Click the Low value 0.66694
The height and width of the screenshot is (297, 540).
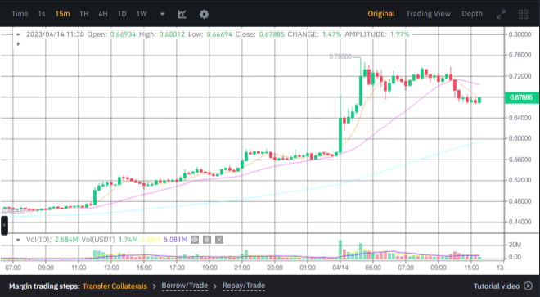pyautogui.click(x=219, y=34)
